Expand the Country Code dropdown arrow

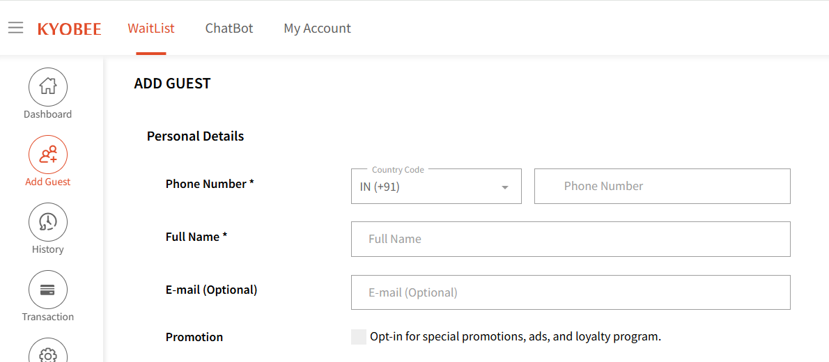(x=505, y=187)
